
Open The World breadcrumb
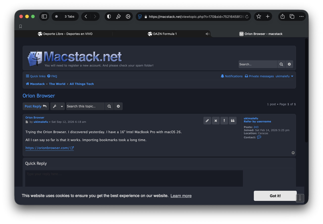[x=57, y=84]
